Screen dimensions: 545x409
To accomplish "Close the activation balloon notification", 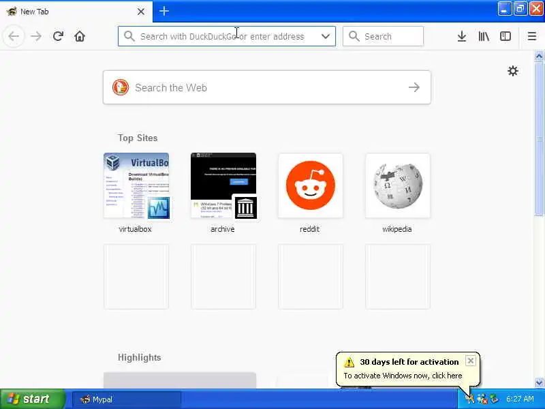I will (470, 361).
